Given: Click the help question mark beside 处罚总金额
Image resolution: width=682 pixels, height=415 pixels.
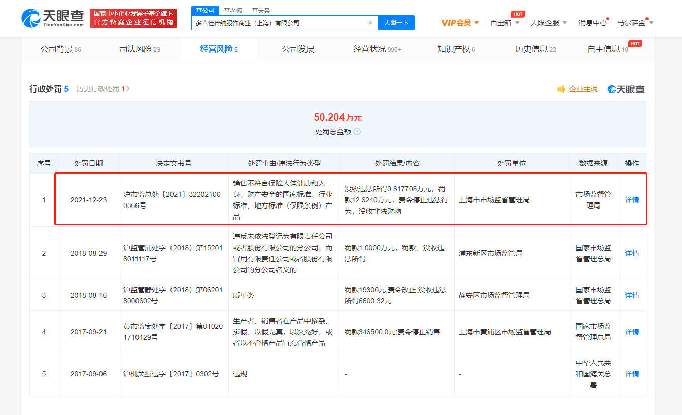Looking at the screenshot, I should click(357, 132).
